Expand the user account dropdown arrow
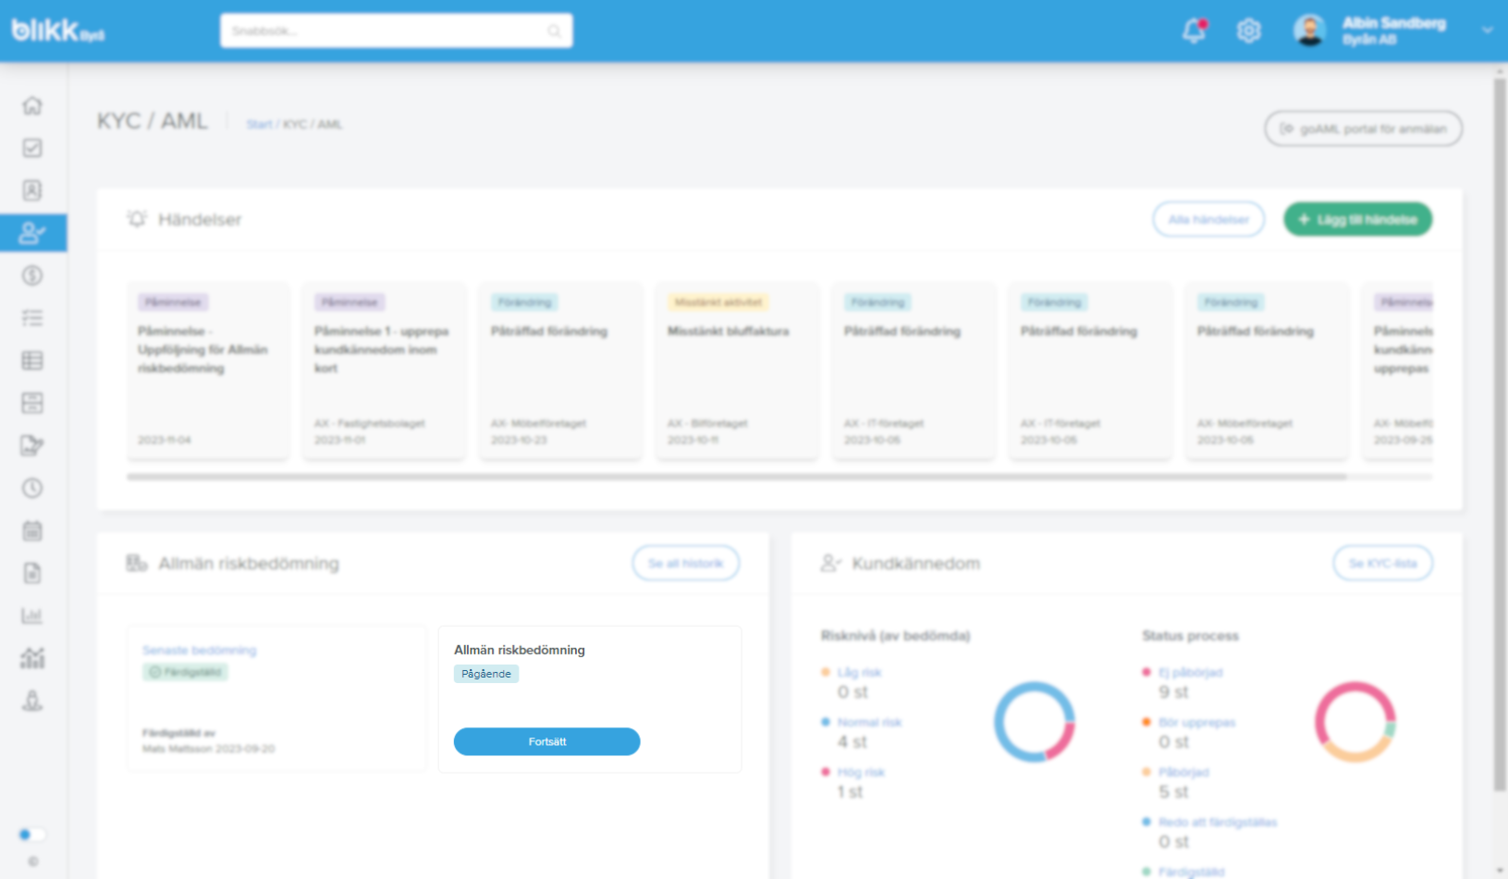Viewport: 1508px width, 879px height. click(x=1487, y=31)
